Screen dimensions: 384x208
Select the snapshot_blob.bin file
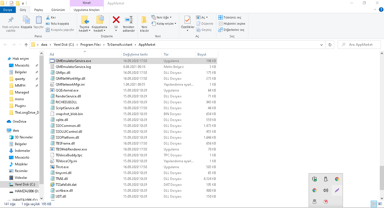coord(133,114)
